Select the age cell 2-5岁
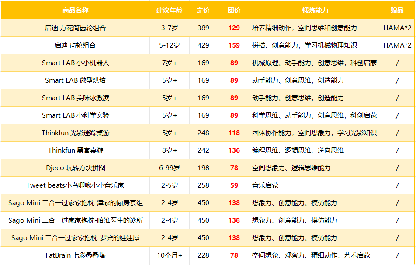 [x=170, y=185]
